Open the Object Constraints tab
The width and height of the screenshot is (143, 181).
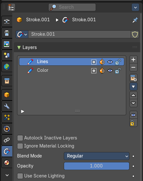pyautogui.click(x=7, y=140)
